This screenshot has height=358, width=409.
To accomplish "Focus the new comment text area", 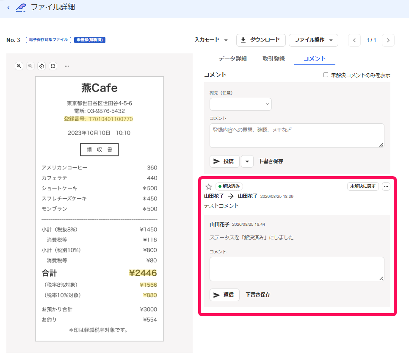I will click(297, 136).
